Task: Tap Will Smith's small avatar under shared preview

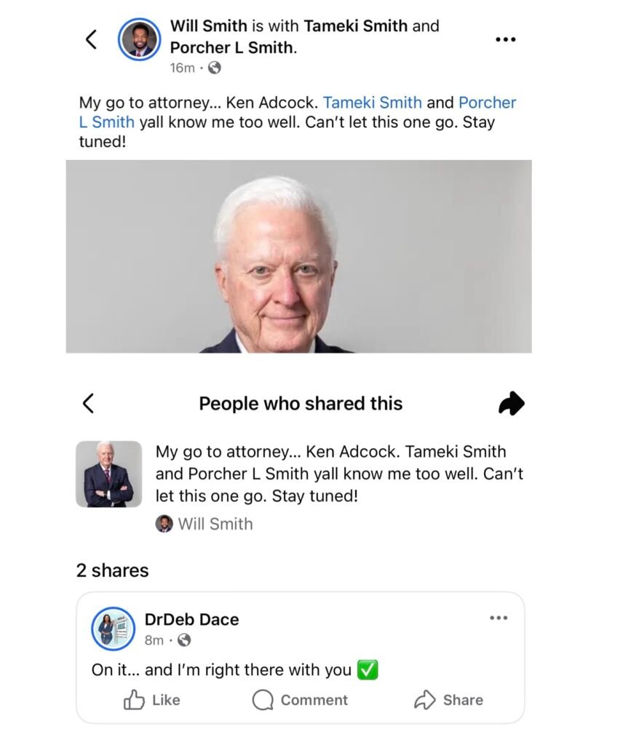Action: pos(164,524)
